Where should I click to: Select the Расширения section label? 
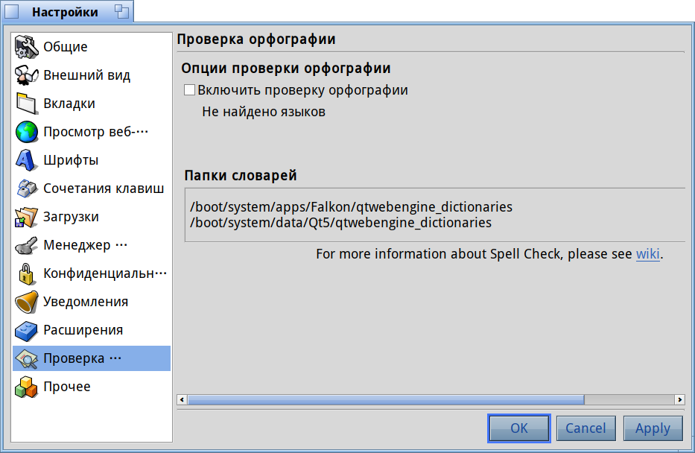tap(83, 331)
